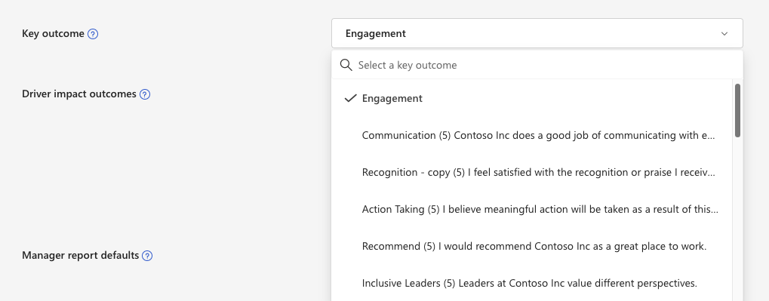The image size is (769, 301).
Task: Click the Manager report defaults help icon
Action: tap(147, 256)
